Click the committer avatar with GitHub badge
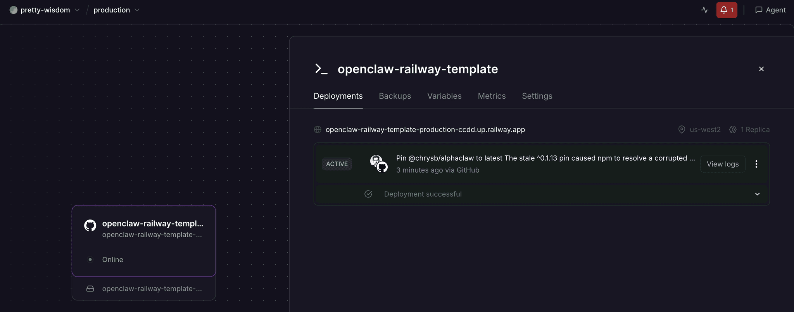Screen dimensions: 794x312 point(379,164)
